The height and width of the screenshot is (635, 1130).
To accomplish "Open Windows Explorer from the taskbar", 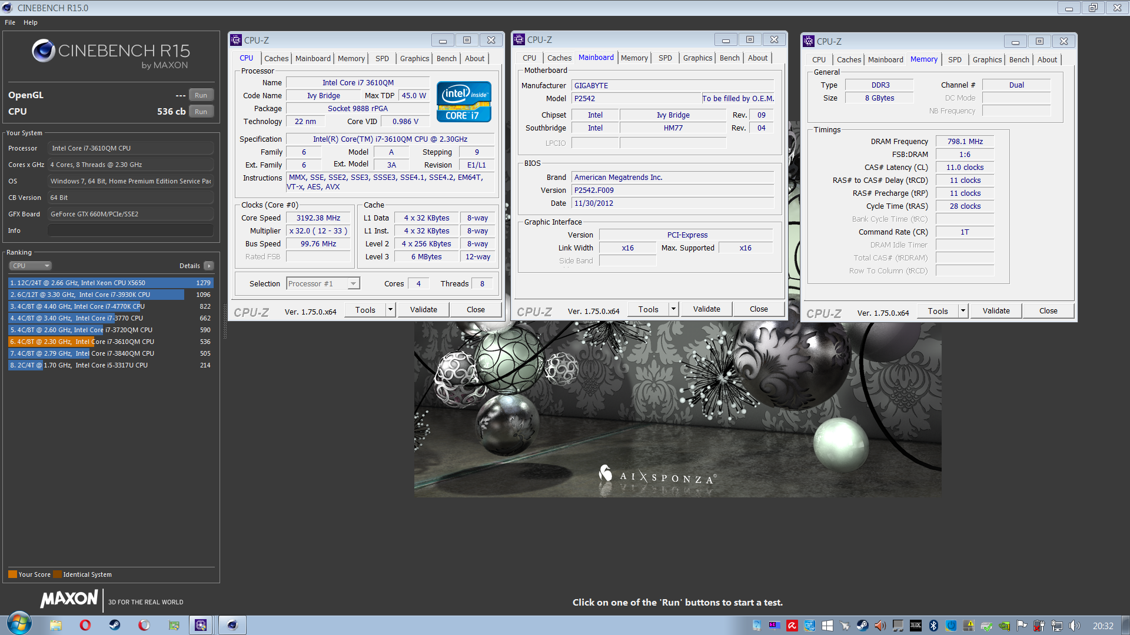I will coord(56,625).
